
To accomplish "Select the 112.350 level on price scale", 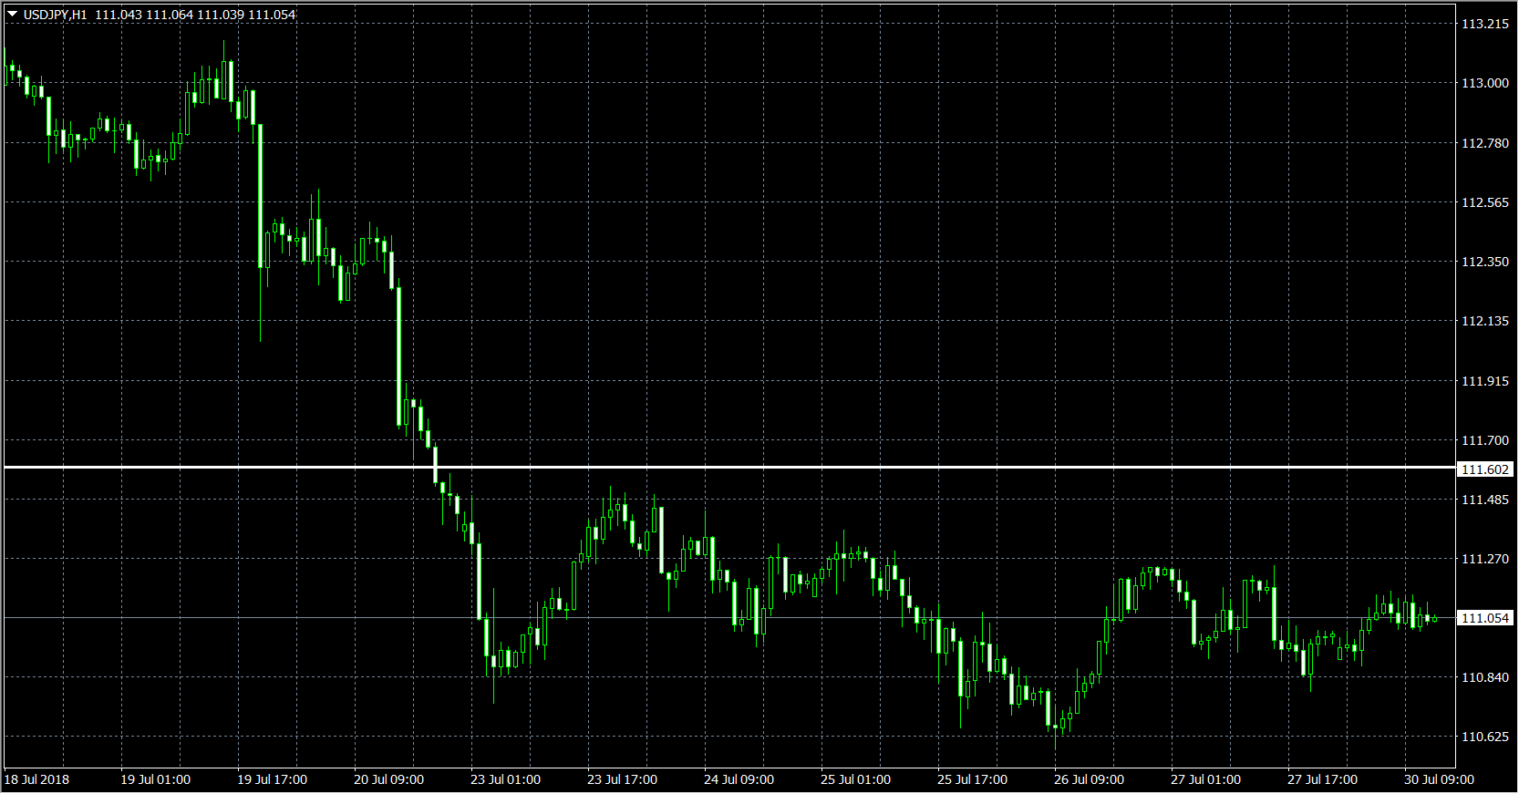I will 1484,262.
